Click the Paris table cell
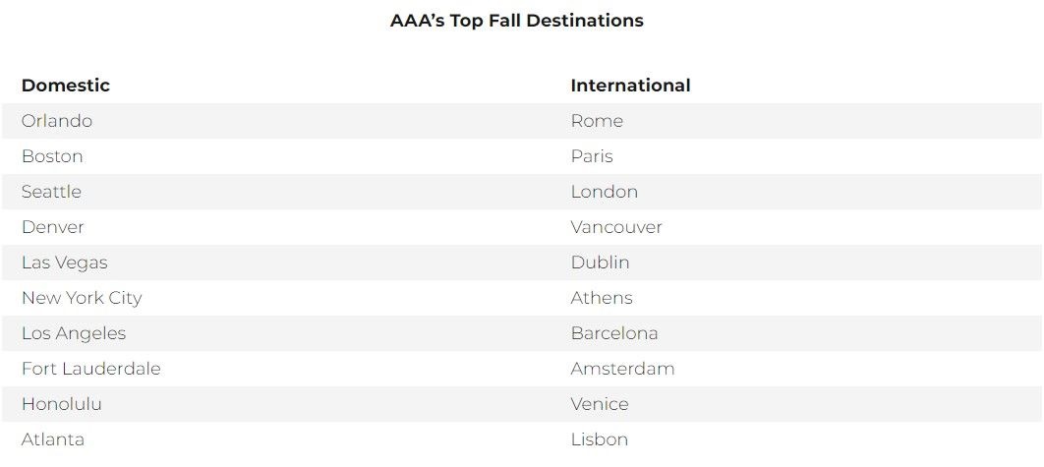 click(592, 156)
